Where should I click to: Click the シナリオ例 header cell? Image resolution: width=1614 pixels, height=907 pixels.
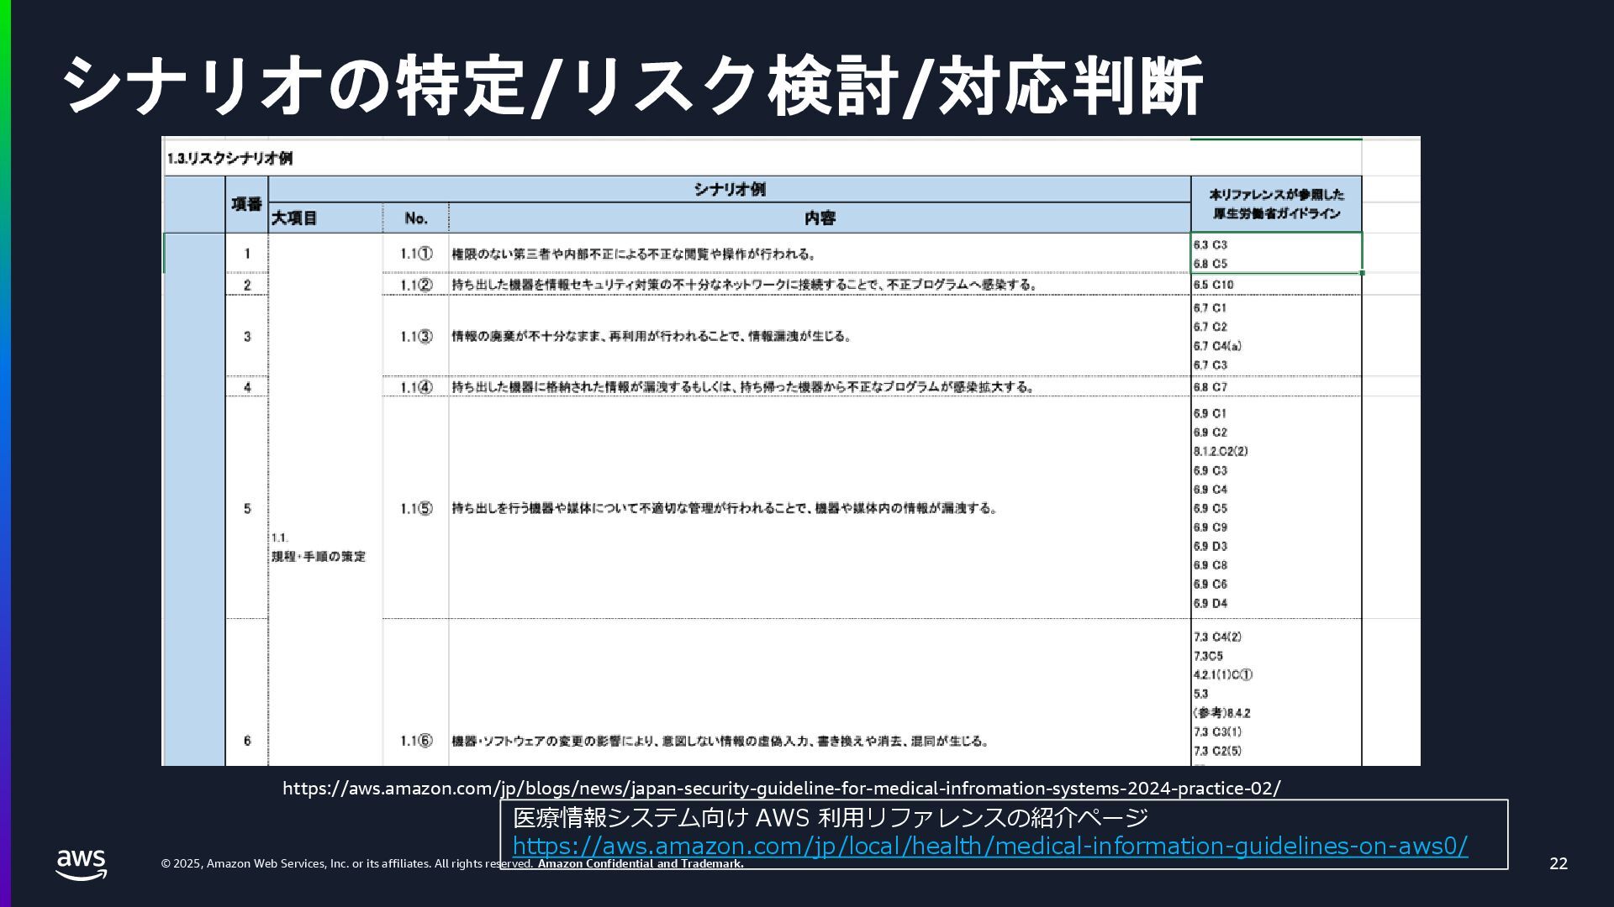(x=729, y=190)
